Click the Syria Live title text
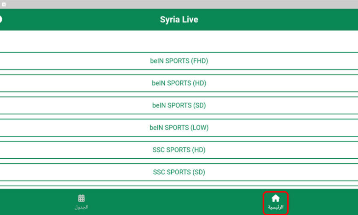The width and height of the screenshot is (358, 215). 179,20
